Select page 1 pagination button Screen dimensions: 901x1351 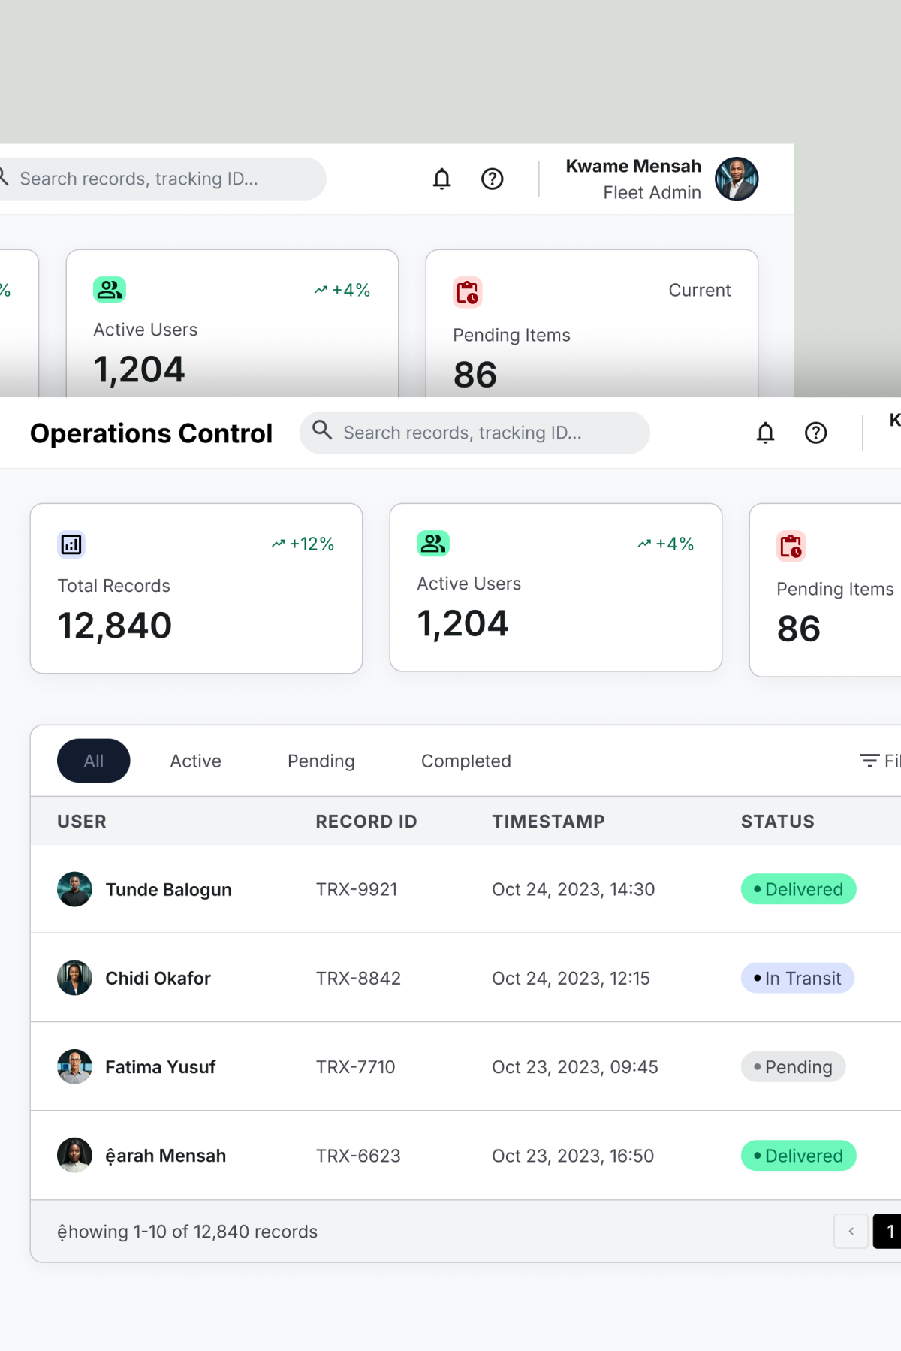click(x=887, y=1231)
